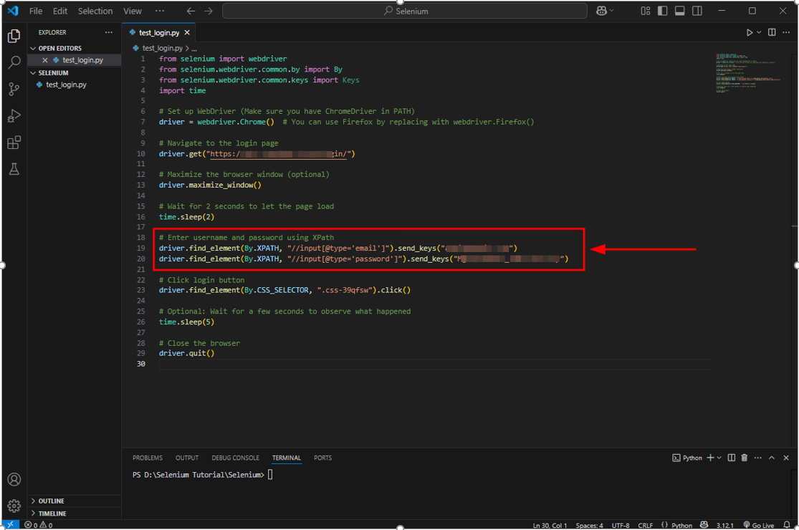Open the Testing flask view
This screenshot has height=530, width=799.
click(14, 169)
